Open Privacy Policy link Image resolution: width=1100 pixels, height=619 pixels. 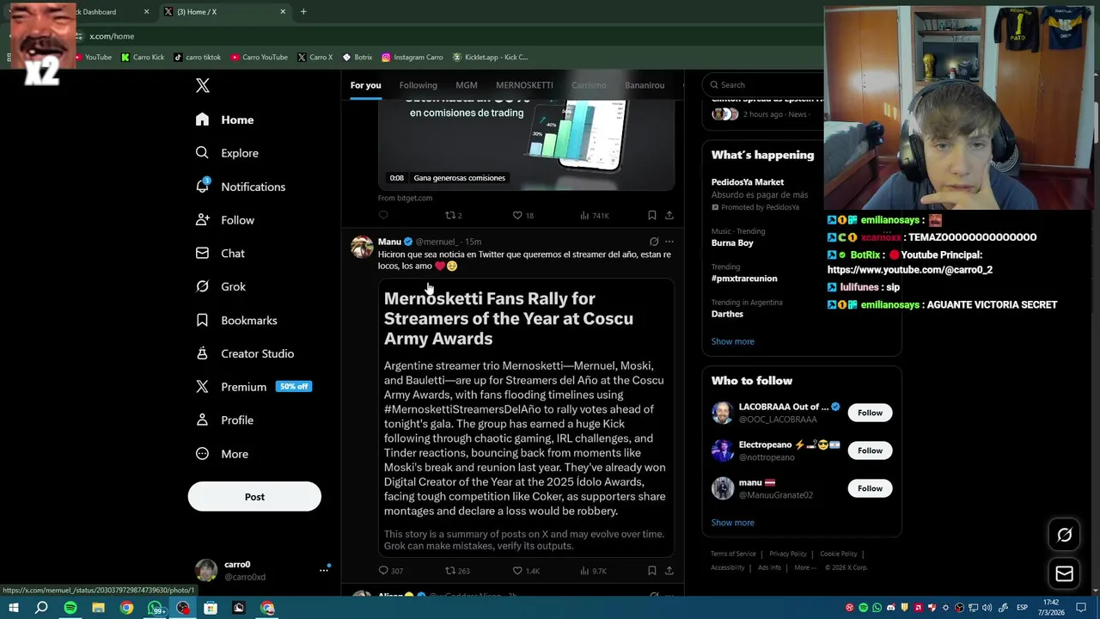788,555
